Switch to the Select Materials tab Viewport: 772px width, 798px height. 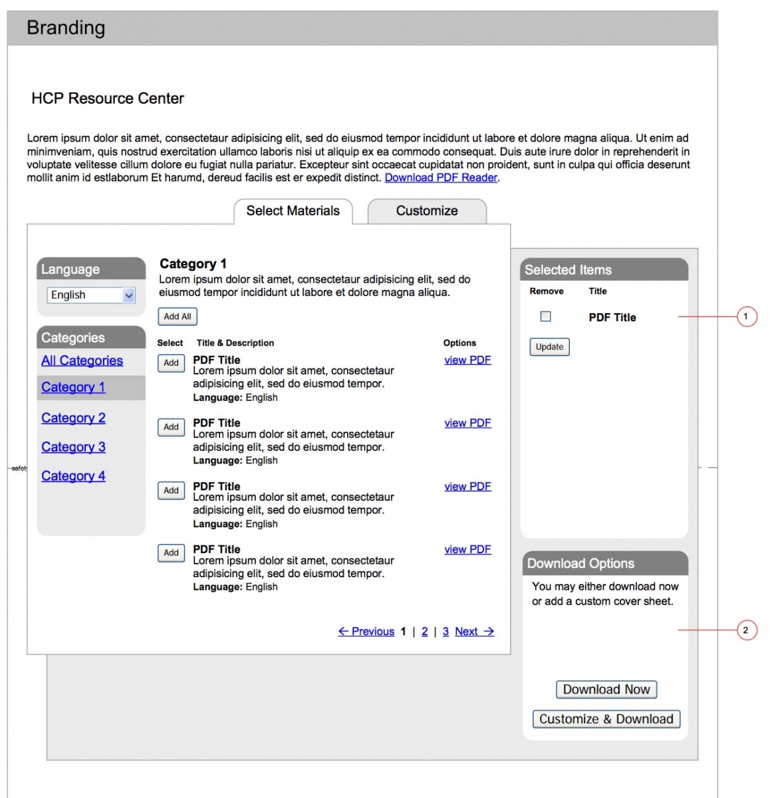pos(293,211)
